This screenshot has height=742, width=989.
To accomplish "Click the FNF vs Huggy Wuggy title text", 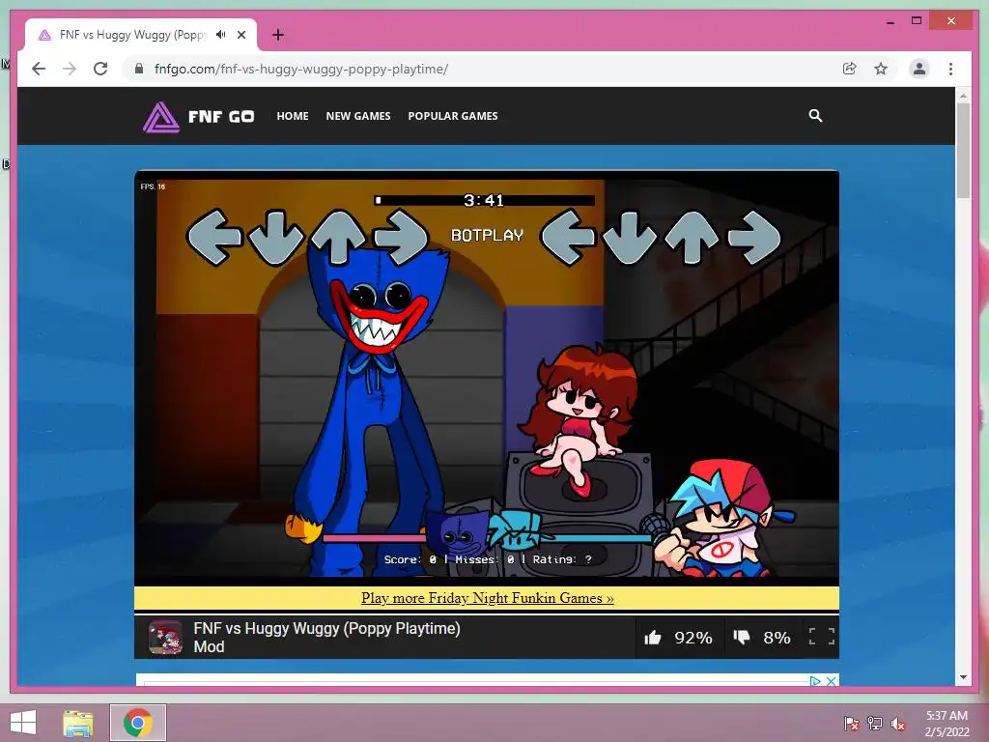I will click(x=326, y=638).
